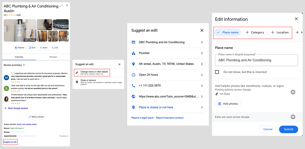Close the Edit information dialog
Screen dimensions: 305x149
296,19
